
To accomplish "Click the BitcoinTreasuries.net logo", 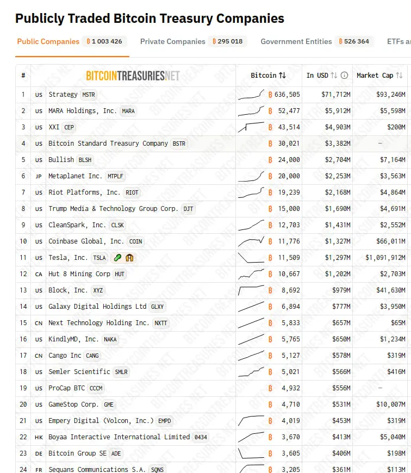I will 133,76.
